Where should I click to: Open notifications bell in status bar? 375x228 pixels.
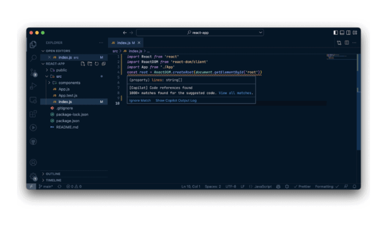pos(354,187)
